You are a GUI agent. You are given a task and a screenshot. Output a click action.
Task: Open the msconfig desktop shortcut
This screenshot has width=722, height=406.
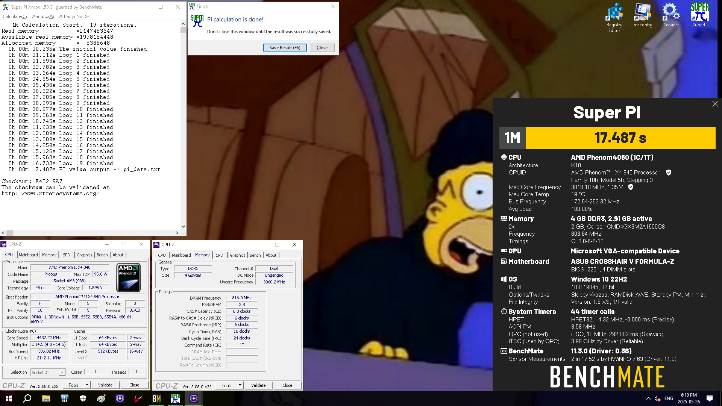tap(643, 15)
